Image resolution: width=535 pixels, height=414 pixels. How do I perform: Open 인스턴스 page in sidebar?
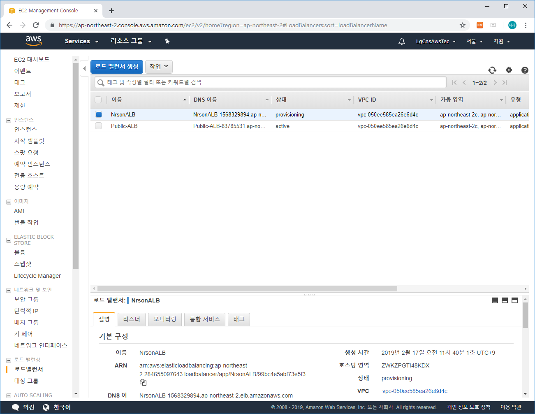pyautogui.click(x=25, y=130)
